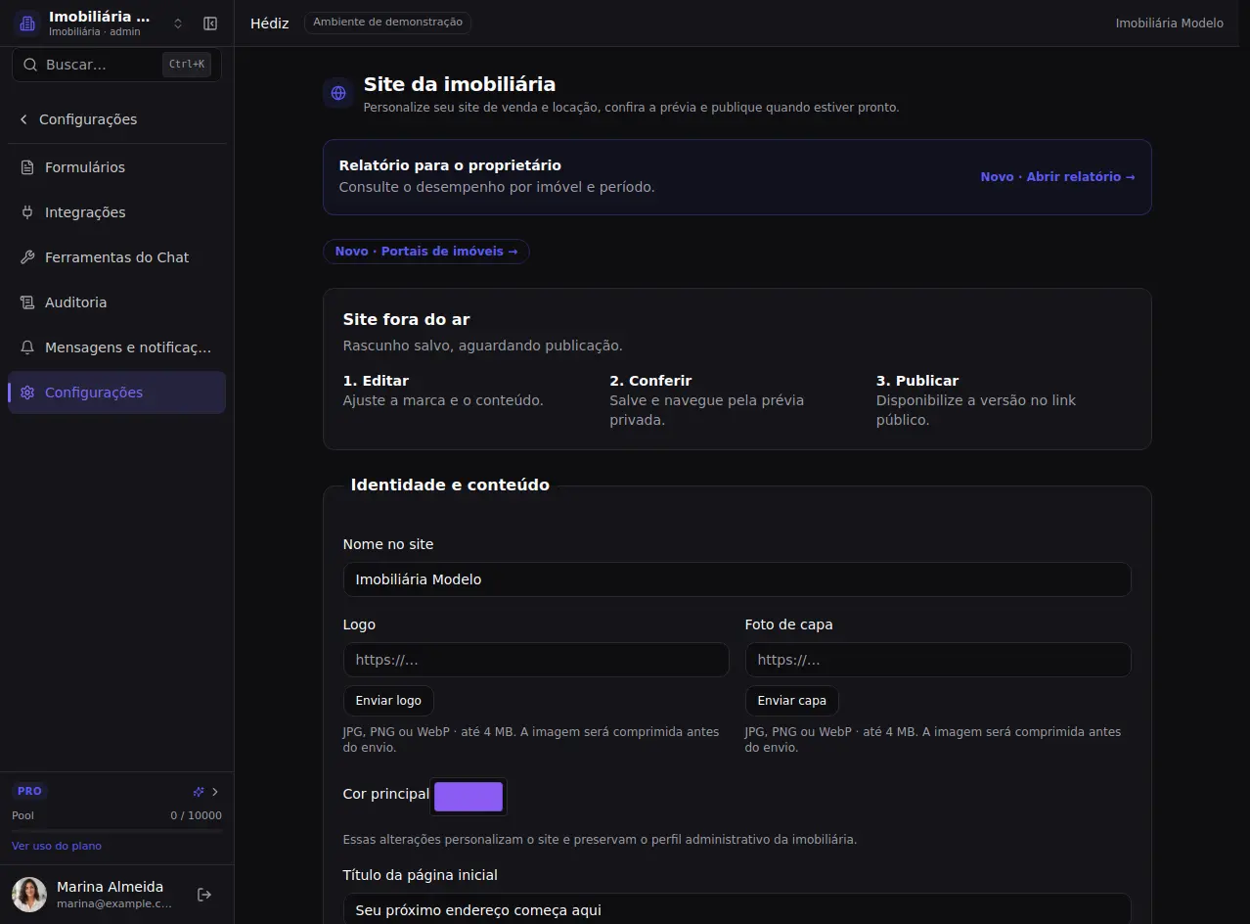
Task: Click the sparkle icon next to PRO
Action: click(199, 792)
